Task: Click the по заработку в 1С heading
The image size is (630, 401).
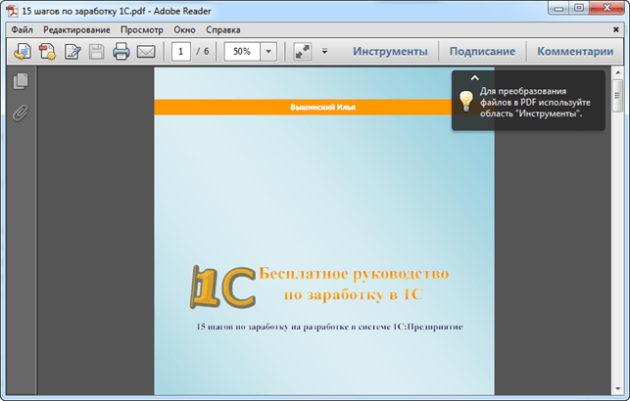Action: 354,294
